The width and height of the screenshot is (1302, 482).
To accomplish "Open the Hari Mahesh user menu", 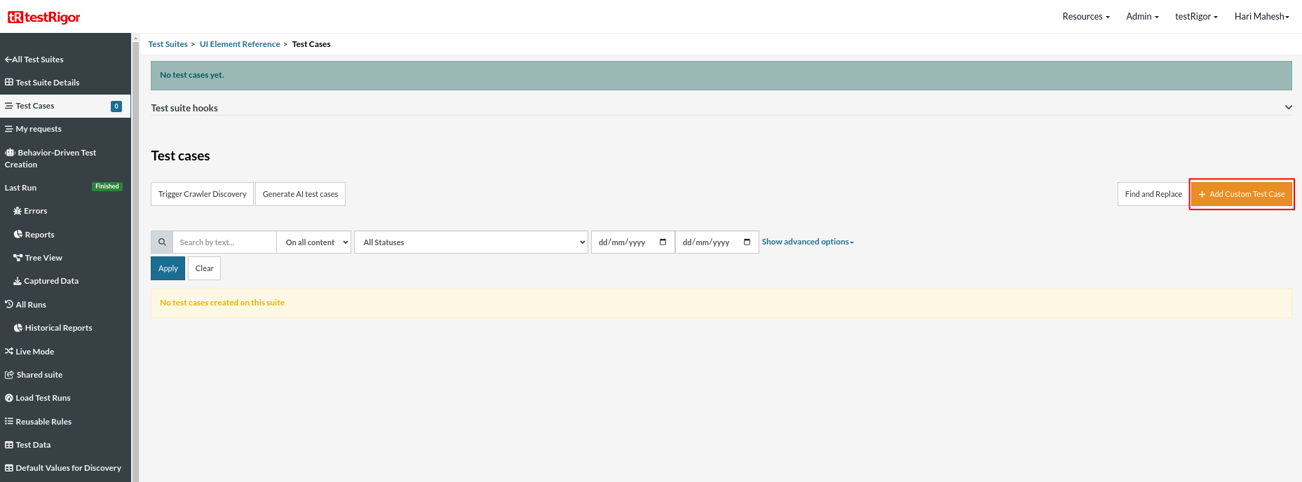I will (1261, 17).
